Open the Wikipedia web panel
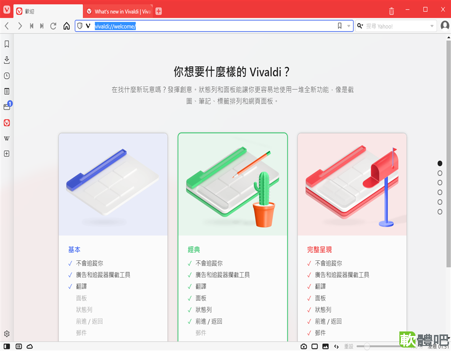The width and height of the screenshot is (451, 351). point(7,138)
